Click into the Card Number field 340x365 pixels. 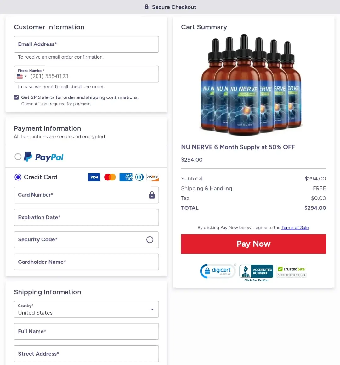(x=82, y=195)
